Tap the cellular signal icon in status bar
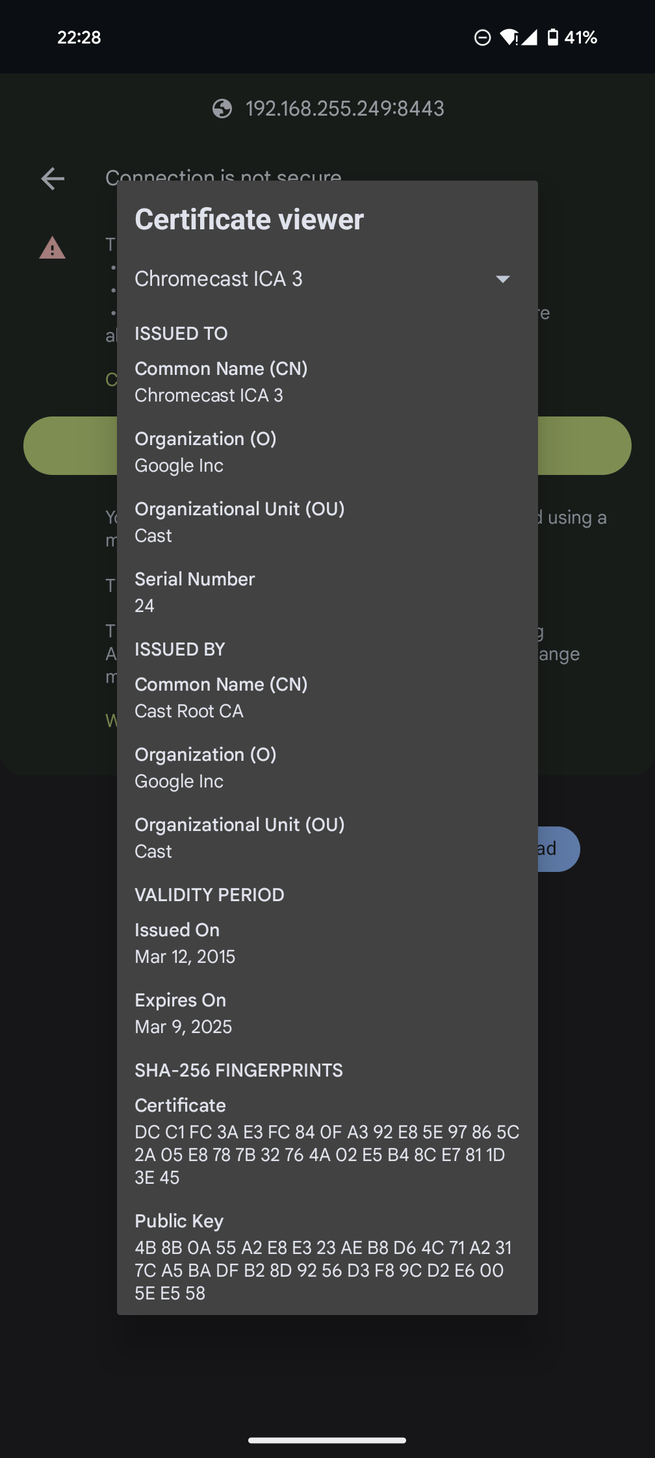655x1458 pixels. (x=530, y=37)
